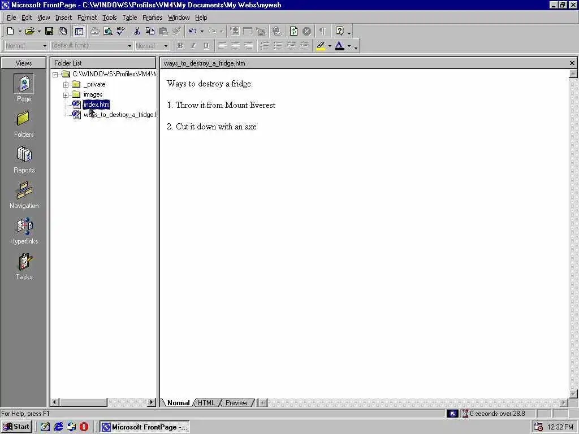Apply the yellow Highlight Color
This screenshot has height=434, width=579.
(321, 46)
